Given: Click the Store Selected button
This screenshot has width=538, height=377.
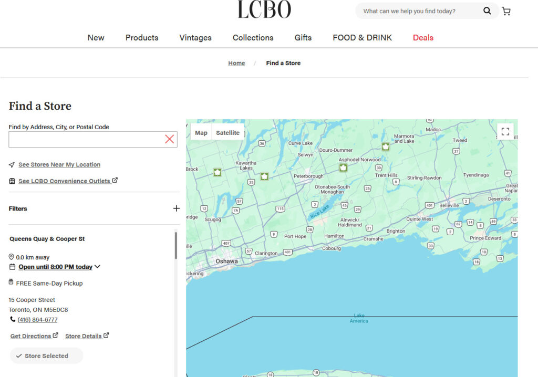Looking at the screenshot, I should 46,355.
